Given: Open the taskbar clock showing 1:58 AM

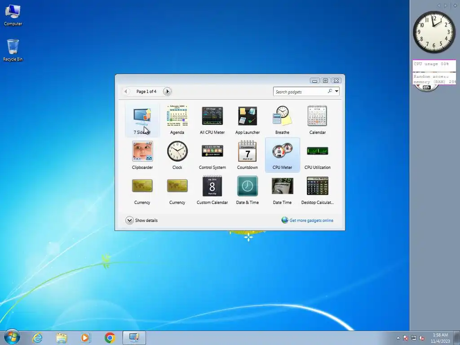Looking at the screenshot, I should pyautogui.click(x=440, y=338).
